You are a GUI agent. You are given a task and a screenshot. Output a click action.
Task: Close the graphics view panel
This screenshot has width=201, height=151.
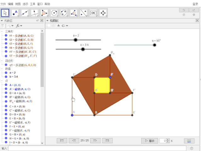(197, 20)
